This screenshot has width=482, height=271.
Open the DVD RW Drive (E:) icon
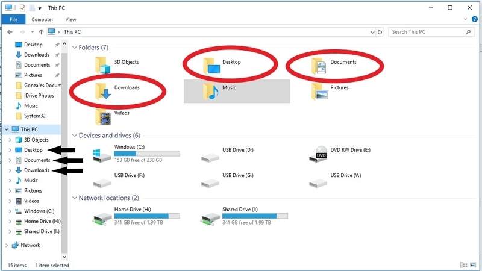click(x=319, y=154)
